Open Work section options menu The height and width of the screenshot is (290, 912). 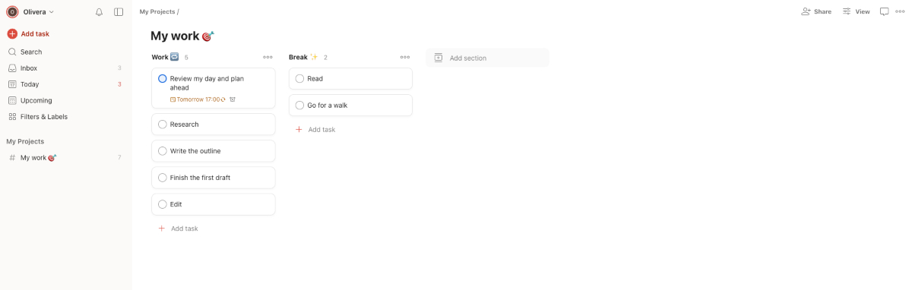(268, 57)
